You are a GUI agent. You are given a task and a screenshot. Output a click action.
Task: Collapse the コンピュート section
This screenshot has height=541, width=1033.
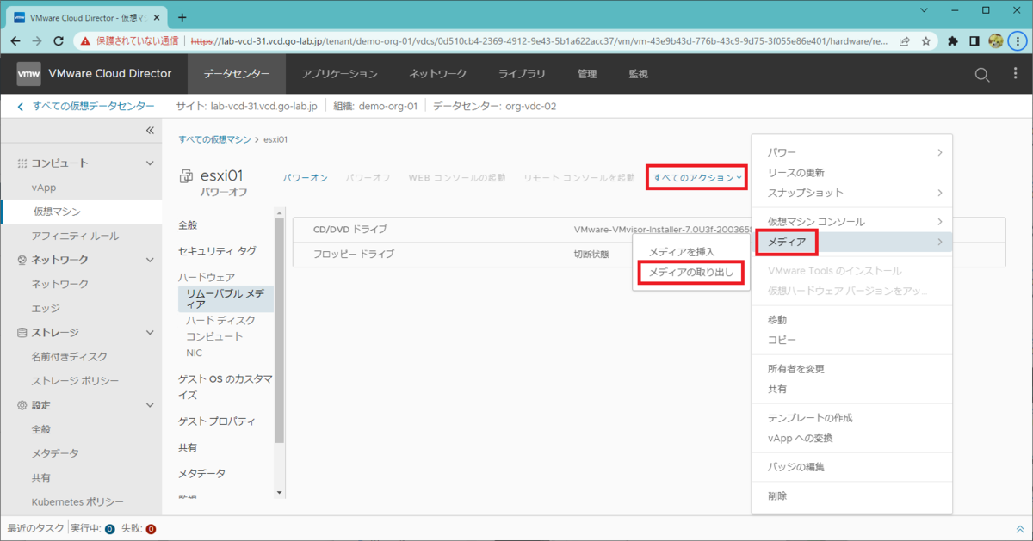150,163
